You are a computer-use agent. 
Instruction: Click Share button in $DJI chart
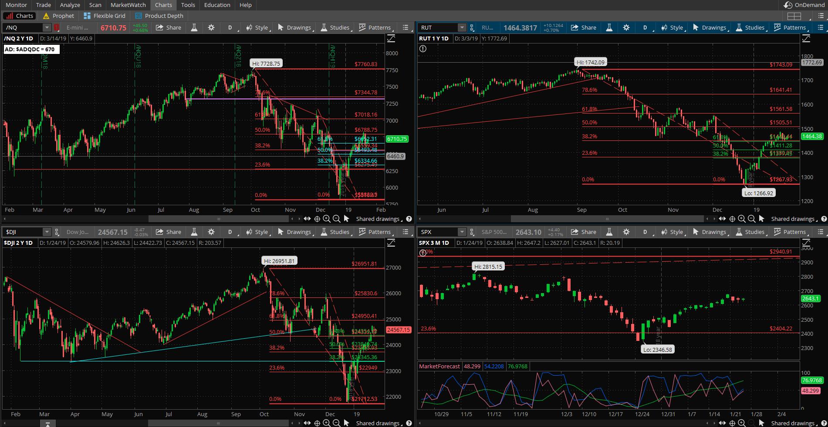(x=169, y=232)
